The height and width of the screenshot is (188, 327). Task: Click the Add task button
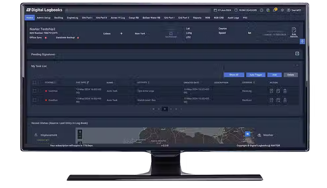pos(274,75)
